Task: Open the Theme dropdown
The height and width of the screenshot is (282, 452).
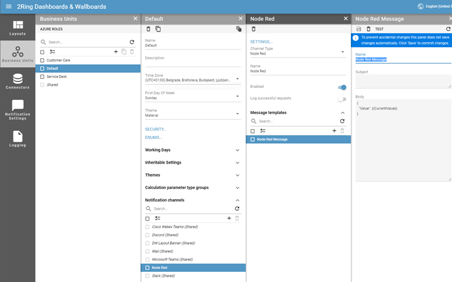Action: [x=237, y=114]
